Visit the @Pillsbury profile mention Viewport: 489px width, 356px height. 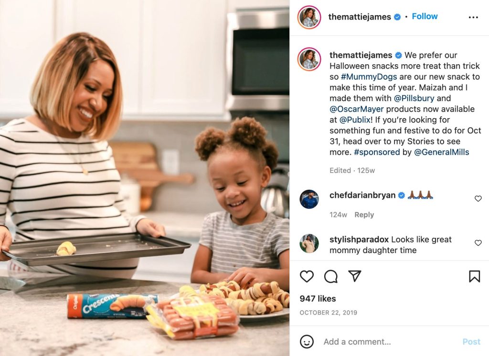coord(414,98)
